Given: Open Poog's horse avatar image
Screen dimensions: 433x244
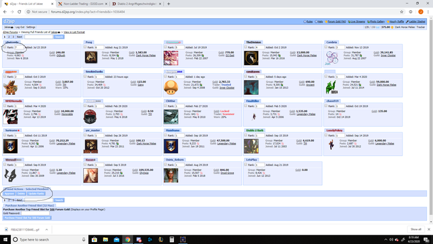Looking at the screenshot, I should click(91, 58).
